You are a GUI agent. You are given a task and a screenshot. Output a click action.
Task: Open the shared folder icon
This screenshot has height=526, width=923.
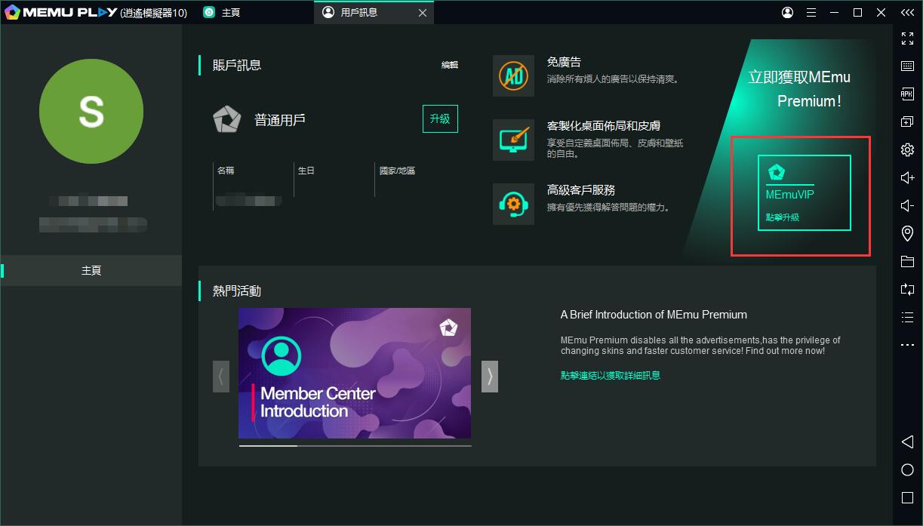click(x=907, y=262)
